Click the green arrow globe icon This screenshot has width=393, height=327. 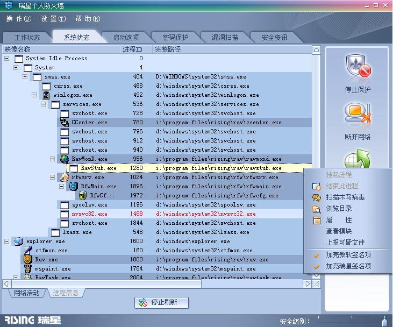point(357,159)
